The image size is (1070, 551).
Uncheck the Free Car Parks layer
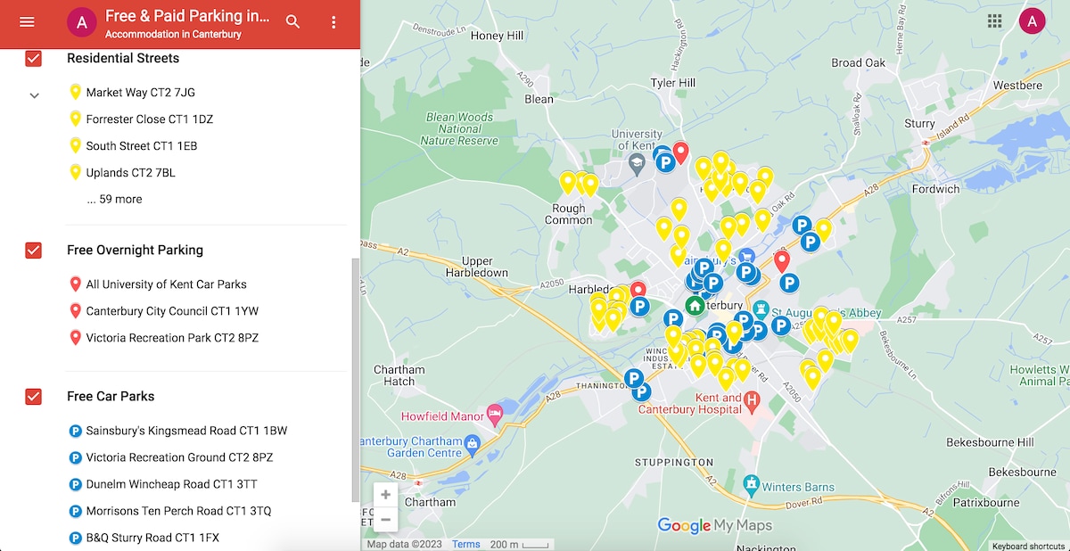coord(34,397)
